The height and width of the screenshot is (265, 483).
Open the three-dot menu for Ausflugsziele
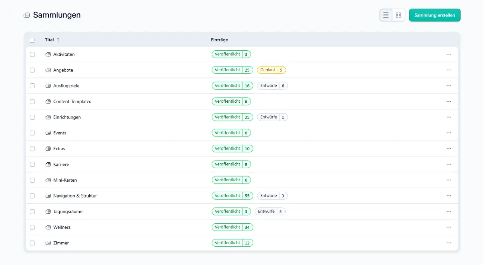click(x=448, y=86)
